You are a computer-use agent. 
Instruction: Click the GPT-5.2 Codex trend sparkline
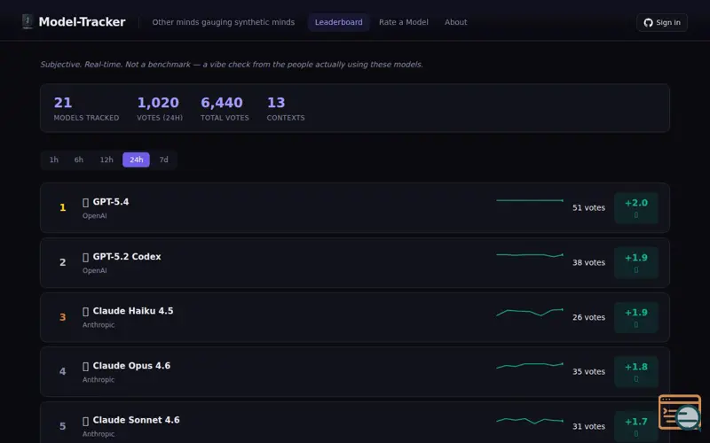(530, 255)
